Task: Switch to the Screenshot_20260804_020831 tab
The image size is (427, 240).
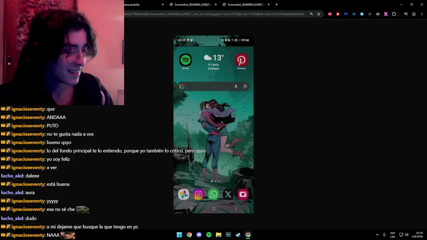Action: pyautogui.click(x=246, y=5)
